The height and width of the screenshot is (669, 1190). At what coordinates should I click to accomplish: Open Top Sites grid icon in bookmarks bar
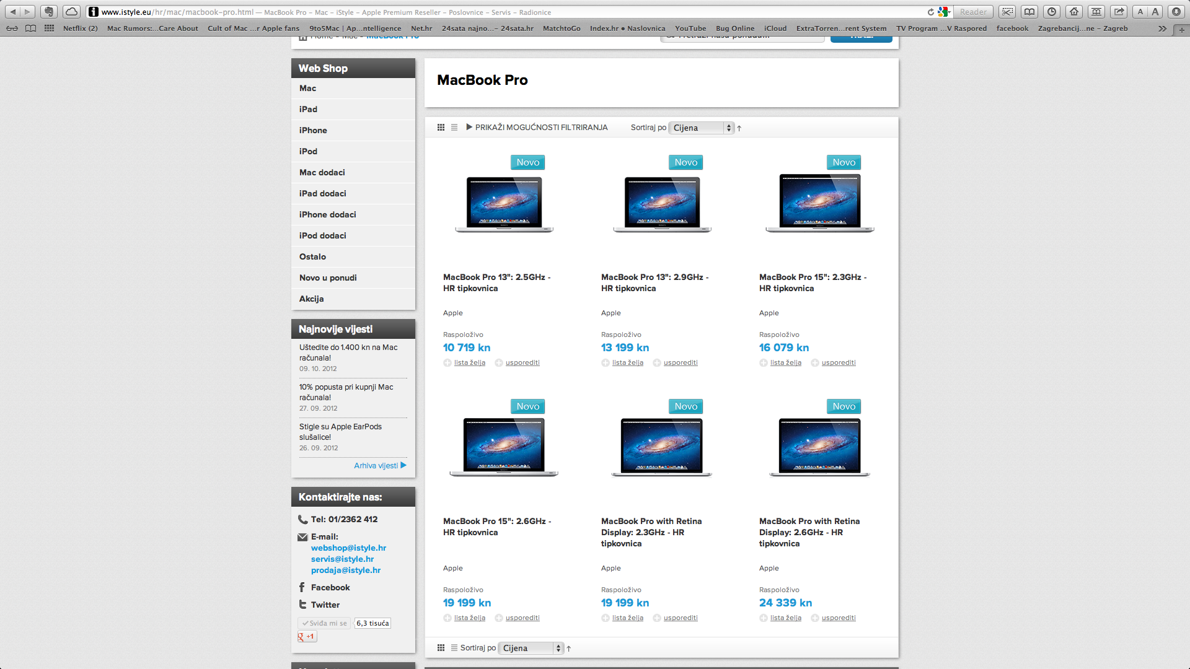pos(49,28)
